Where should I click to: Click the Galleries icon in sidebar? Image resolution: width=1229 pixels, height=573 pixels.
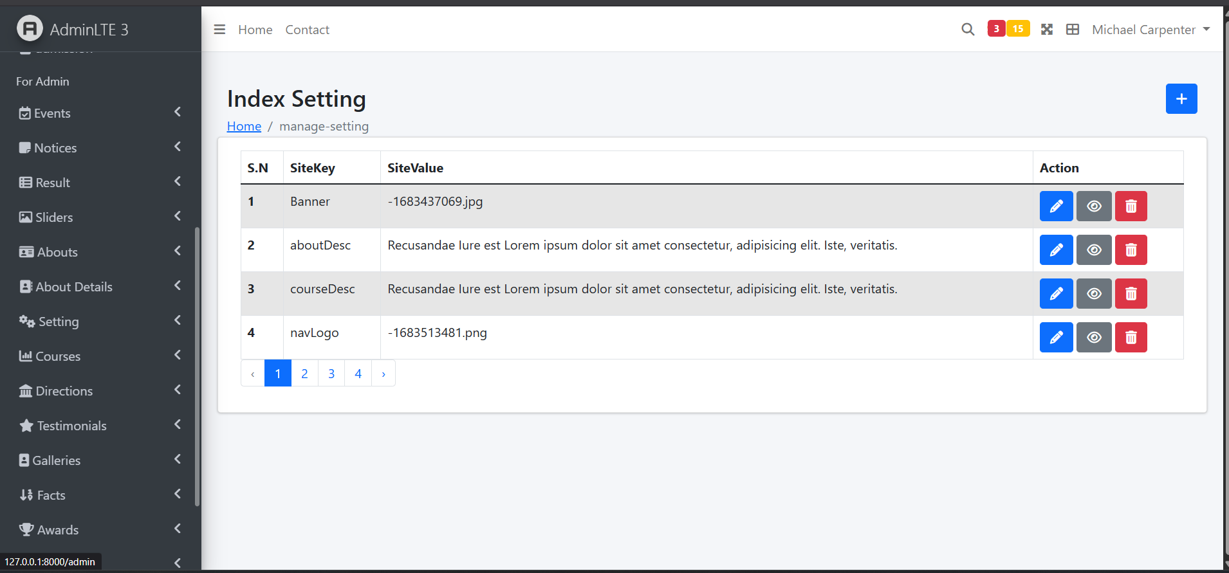[24, 460]
